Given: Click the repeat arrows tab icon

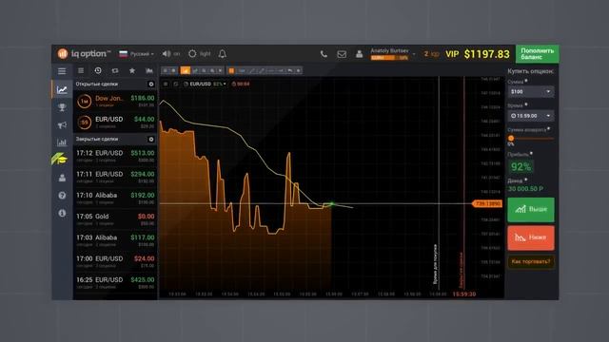Looking at the screenshot, I should pyautogui.click(x=115, y=70).
